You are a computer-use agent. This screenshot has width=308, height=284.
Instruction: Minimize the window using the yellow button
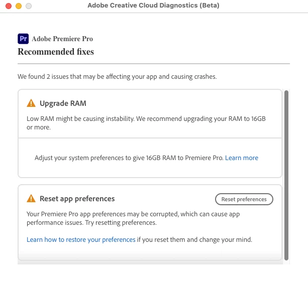click(x=19, y=6)
